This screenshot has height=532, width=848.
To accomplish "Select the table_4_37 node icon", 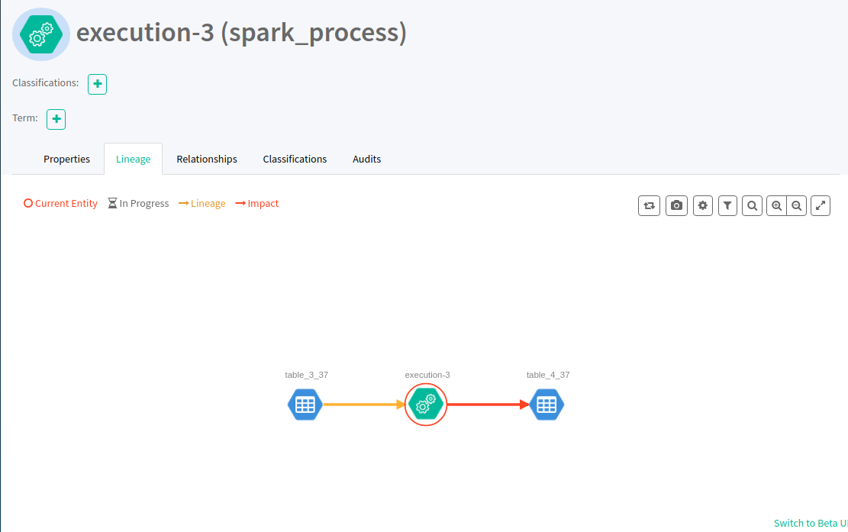I will coord(547,405).
